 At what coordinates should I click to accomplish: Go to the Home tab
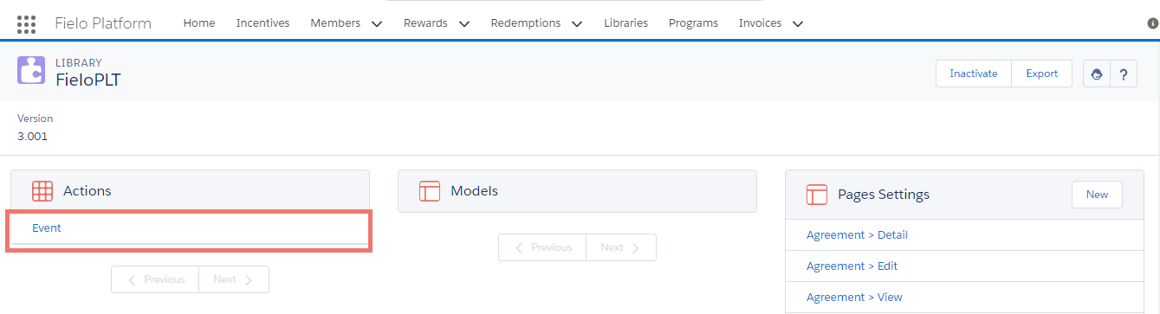point(199,23)
